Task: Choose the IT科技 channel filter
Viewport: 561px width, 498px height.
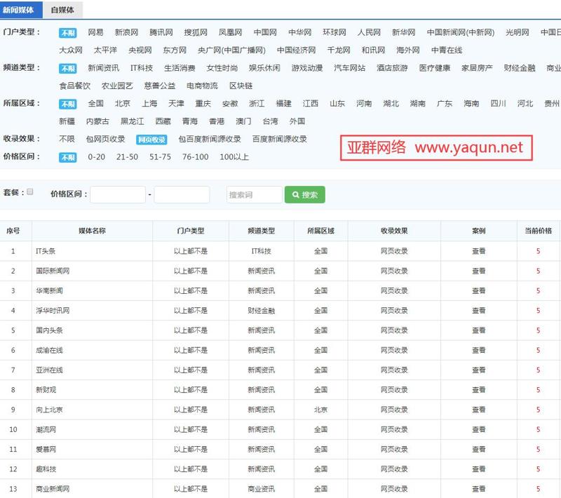Action: 141,68
